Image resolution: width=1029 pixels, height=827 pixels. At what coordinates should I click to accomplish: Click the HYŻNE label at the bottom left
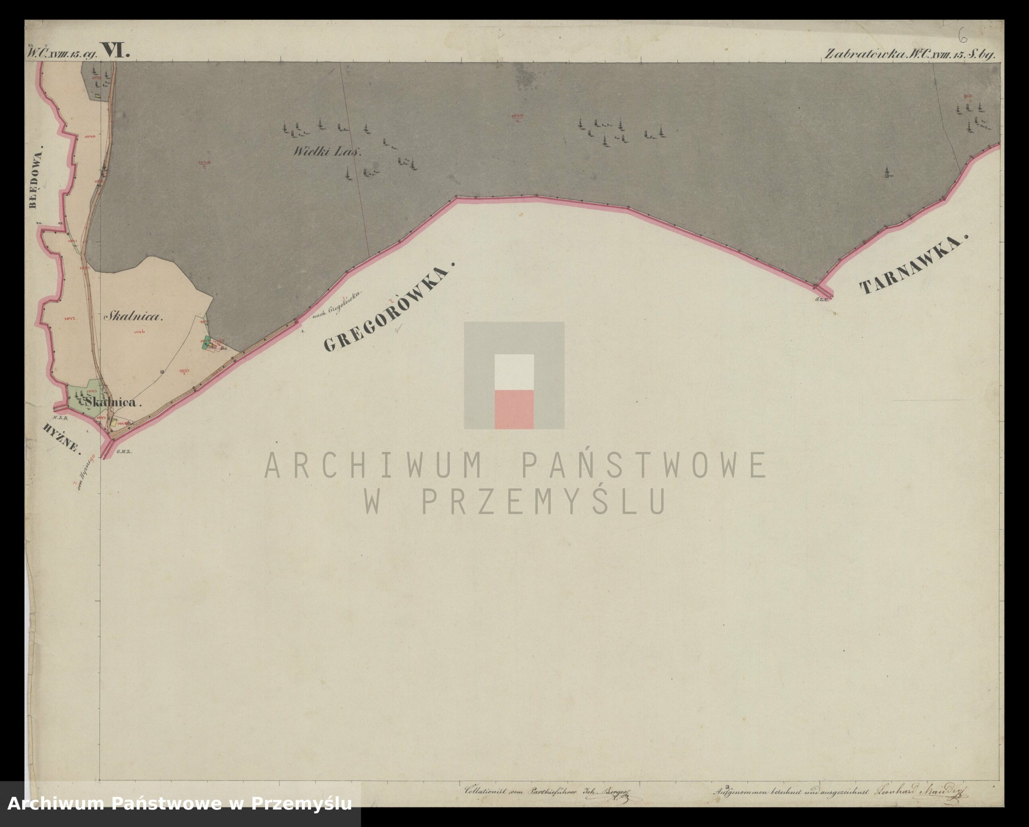click(60, 438)
